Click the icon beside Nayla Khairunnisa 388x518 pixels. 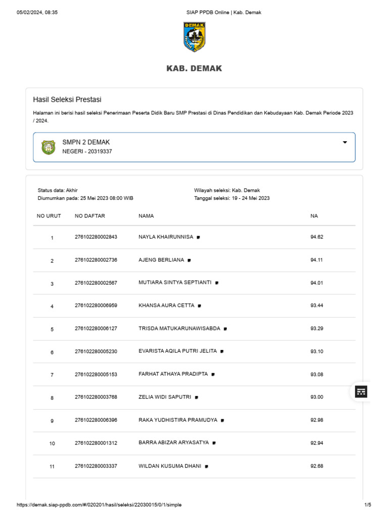point(199,237)
